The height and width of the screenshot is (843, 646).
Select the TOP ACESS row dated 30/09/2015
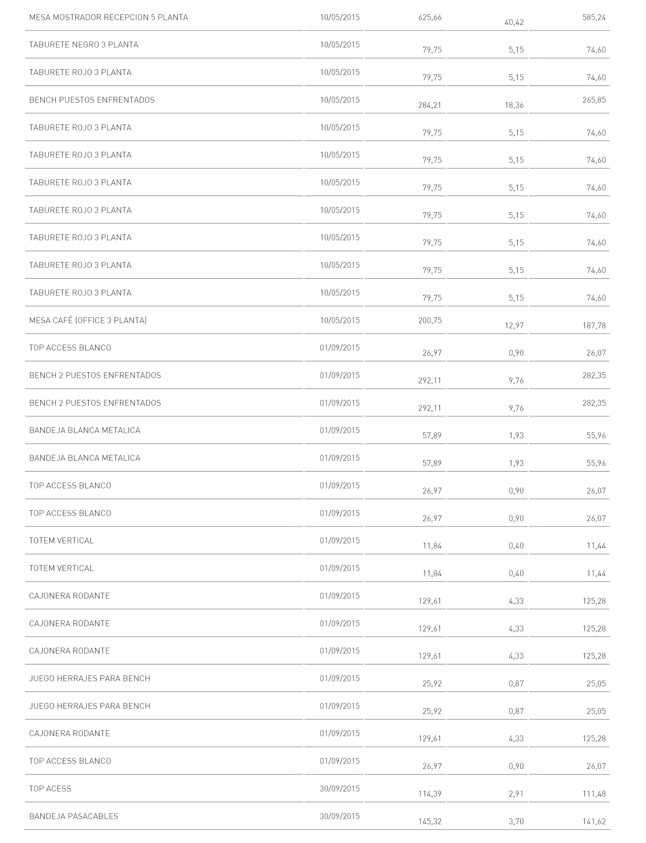pos(317,789)
